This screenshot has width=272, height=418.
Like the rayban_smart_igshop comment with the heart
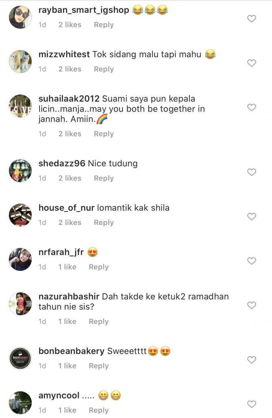point(252,19)
